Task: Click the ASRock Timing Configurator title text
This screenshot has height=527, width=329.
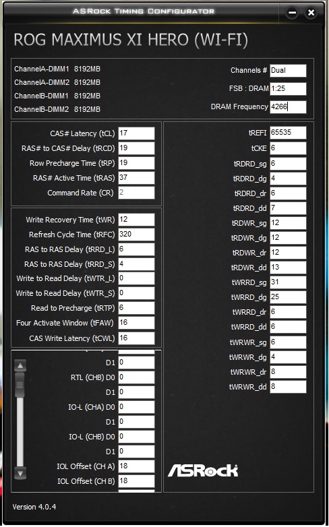Action: pos(144,11)
